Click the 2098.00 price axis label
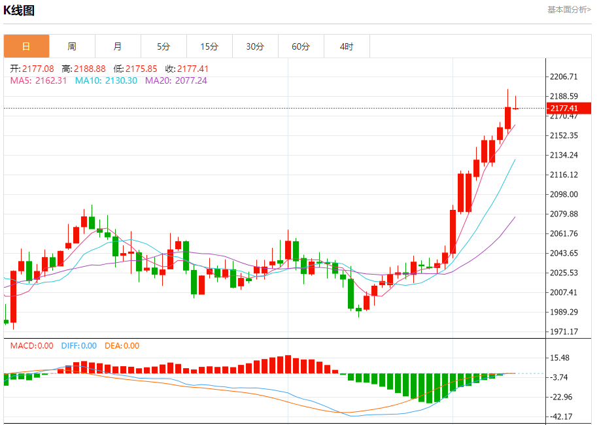Viewport: 599px width, 425px height. coord(564,194)
